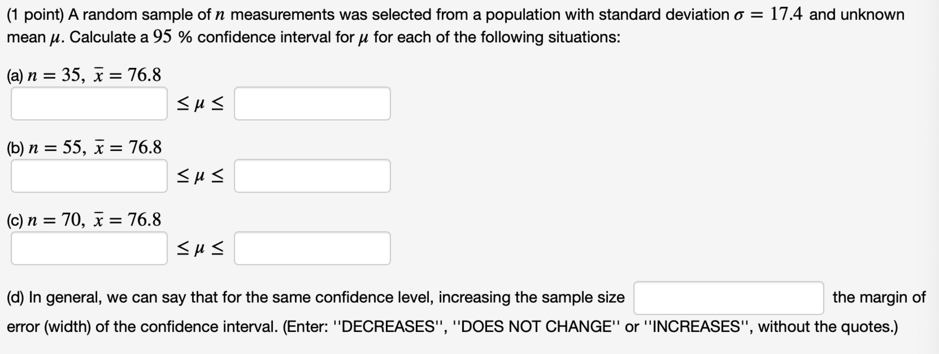Viewport: 939px width, 354px height.
Task: Click the "(d)" label at the start of part (d)
Action: (15, 297)
